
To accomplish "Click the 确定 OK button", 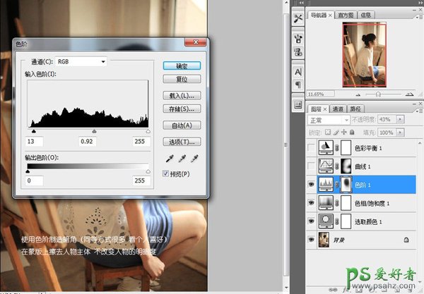I will pyautogui.click(x=182, y=65).
